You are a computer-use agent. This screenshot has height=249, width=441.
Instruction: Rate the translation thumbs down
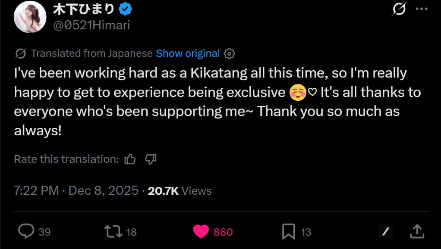pyautogui.click(x=151, y=159)
